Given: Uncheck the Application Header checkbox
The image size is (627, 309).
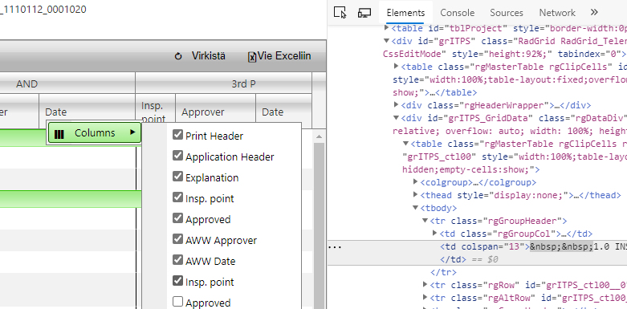Looking at the screenshot, I should coord(177,156).
